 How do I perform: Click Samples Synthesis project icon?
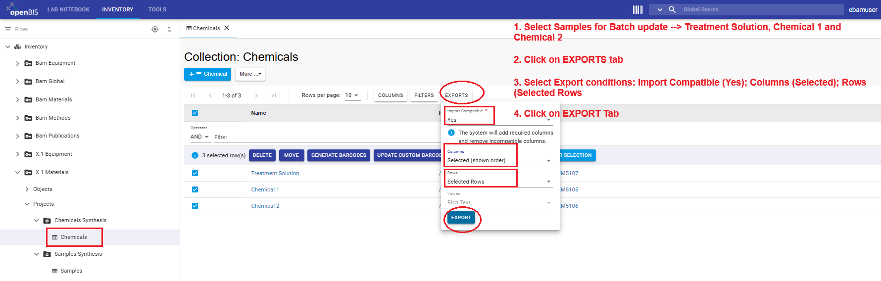pos(47,254)
